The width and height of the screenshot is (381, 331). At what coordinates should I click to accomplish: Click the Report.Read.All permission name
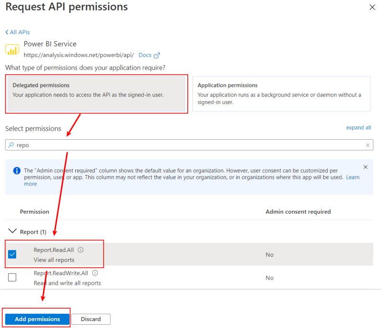(x=54, y=250)
